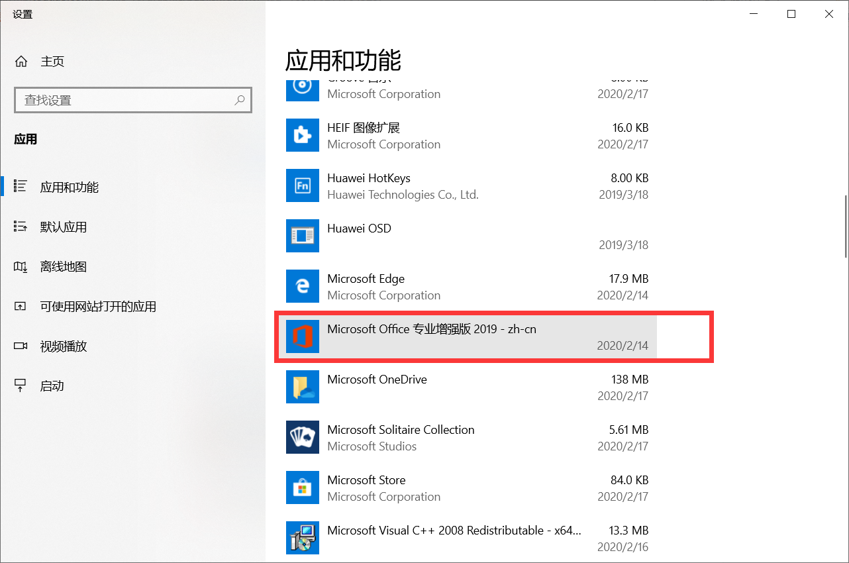
Task: Click the 16.0 KB HEIF size value
Action: (630, 128)
